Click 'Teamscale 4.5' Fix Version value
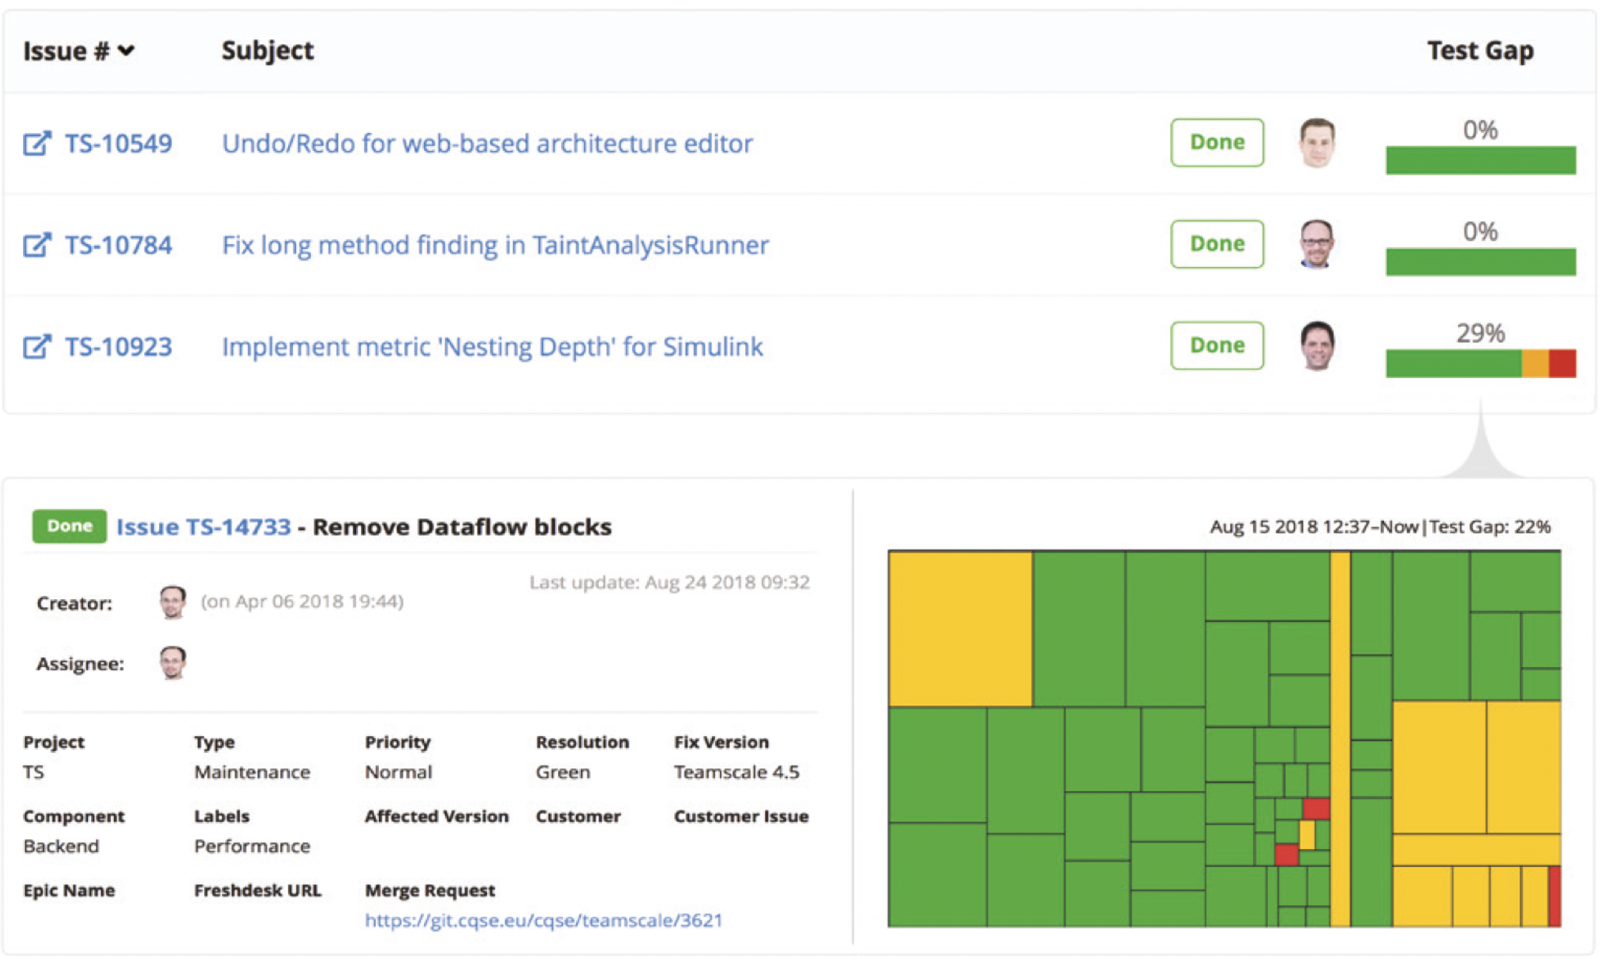The height and width of the screenshot is (963, 1606). 736,772
